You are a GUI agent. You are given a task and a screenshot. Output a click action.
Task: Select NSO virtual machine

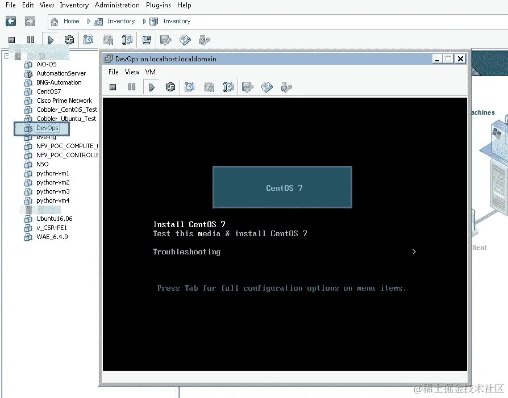point(42,164)
